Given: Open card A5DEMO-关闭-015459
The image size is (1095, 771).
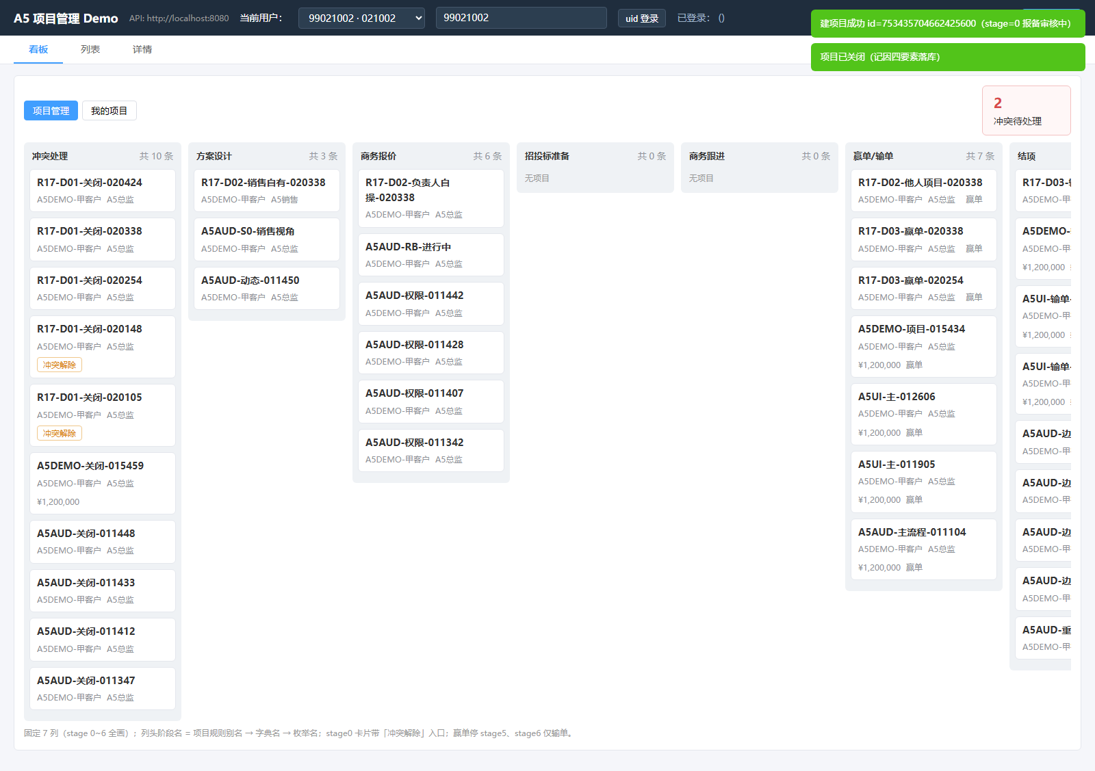Looking at the screenshot, I should coord(103,483).
